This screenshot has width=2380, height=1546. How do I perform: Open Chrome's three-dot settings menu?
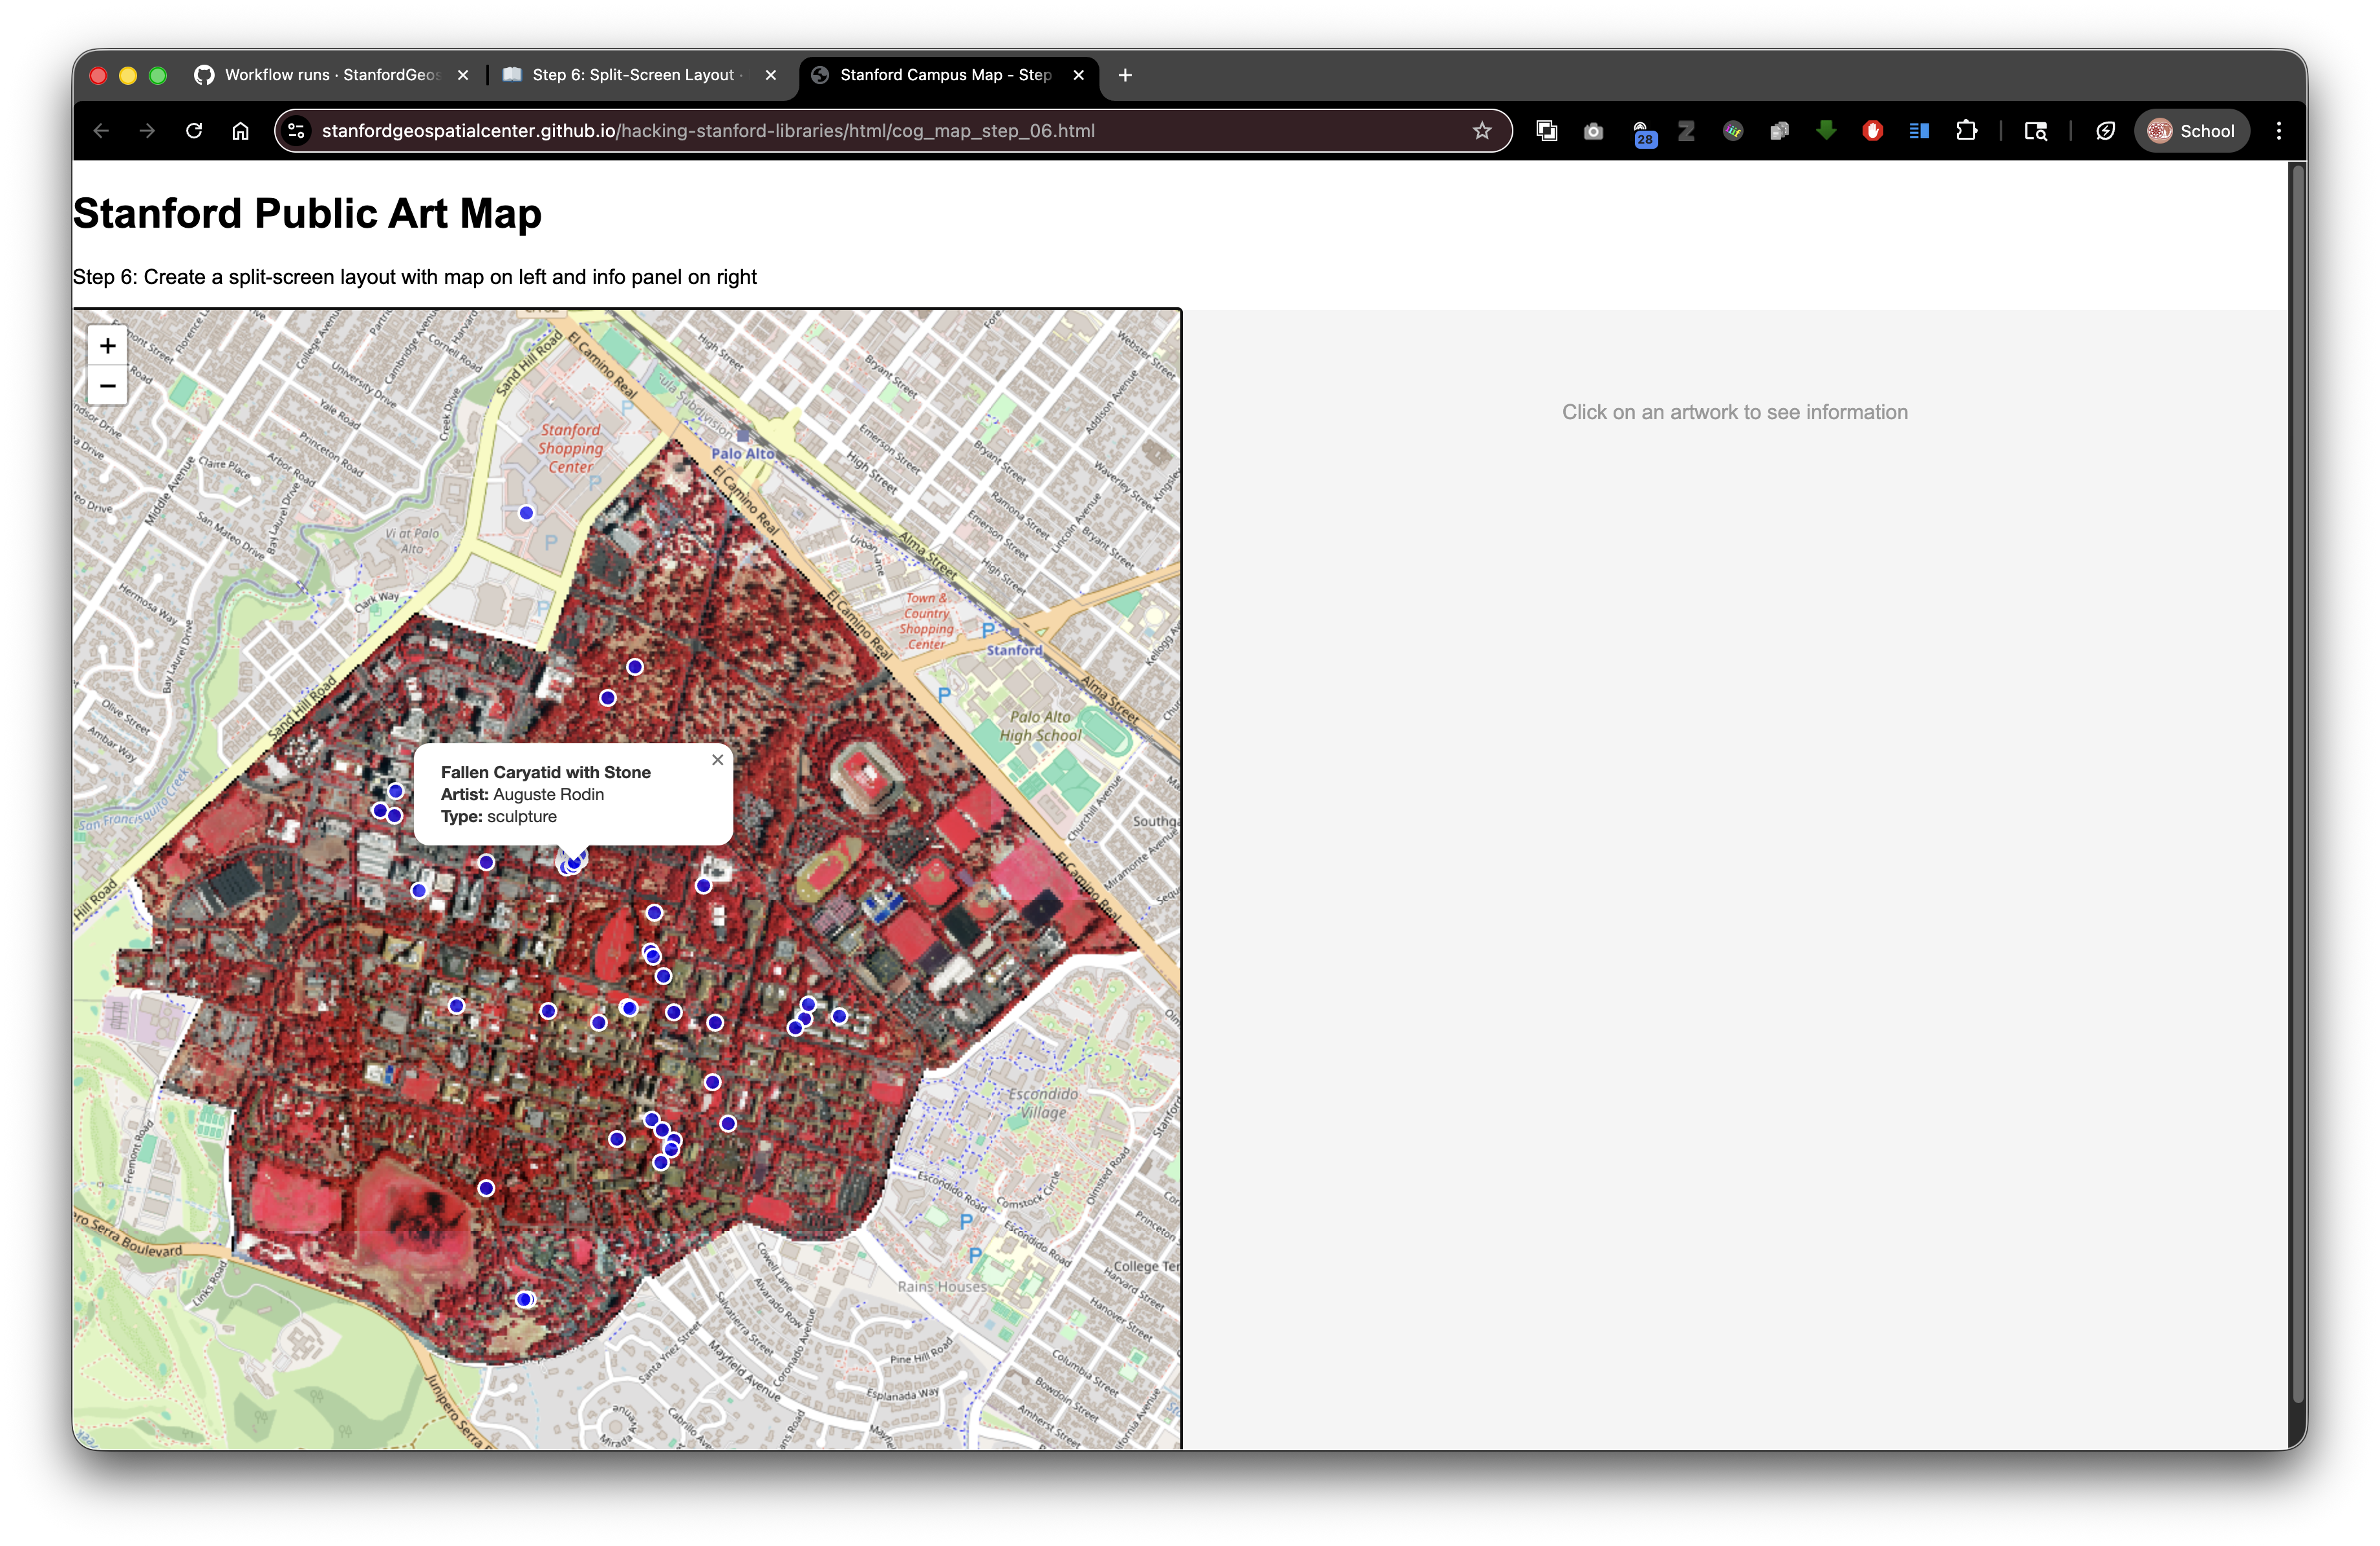coord(2278,130)
